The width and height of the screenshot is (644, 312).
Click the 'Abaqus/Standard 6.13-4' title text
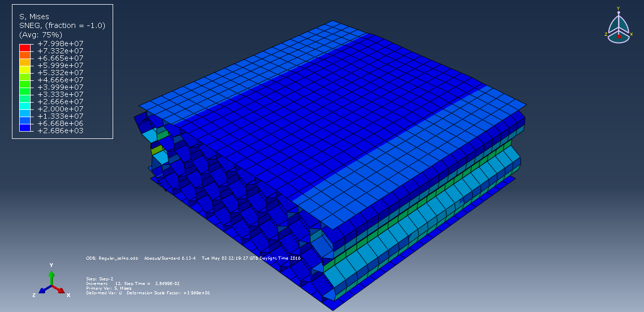click(x=170, y=258)
